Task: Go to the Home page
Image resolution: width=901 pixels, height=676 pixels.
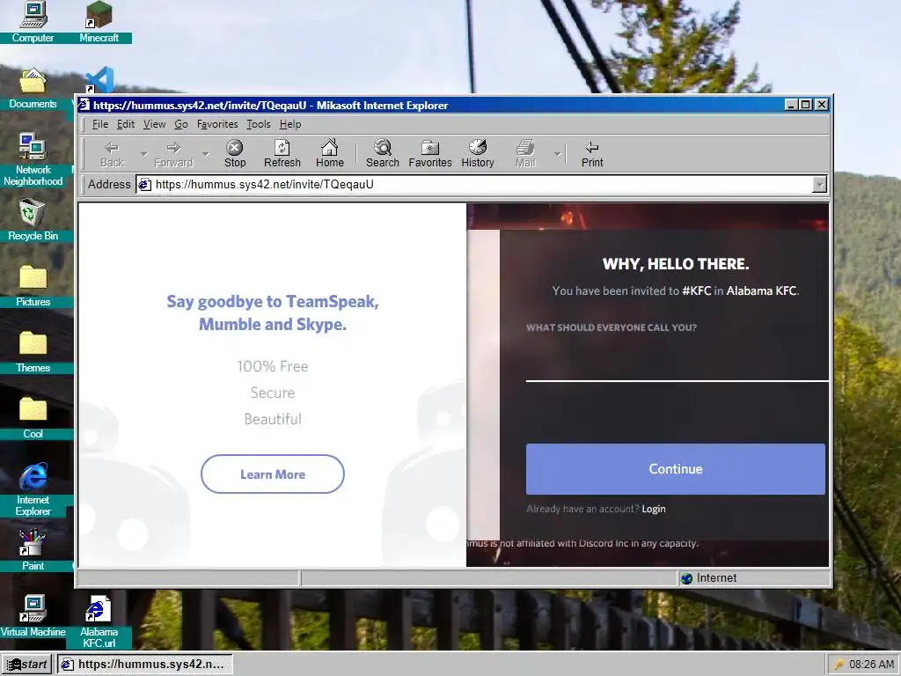Action: (330, 154)
